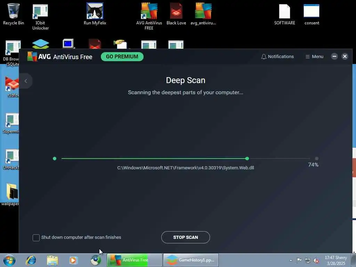Click "Scanning the deepest parts of your computer..."
The image size is (356, 267).
coord(186,92)
